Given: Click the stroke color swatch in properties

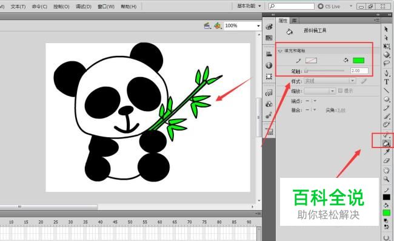Looking at the screenshot, I should point(311,60).
